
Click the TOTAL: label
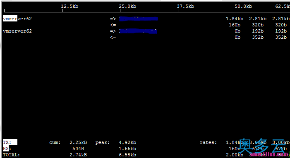pos(11,155)
